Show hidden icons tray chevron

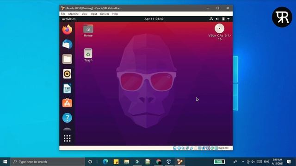(242, 162)
